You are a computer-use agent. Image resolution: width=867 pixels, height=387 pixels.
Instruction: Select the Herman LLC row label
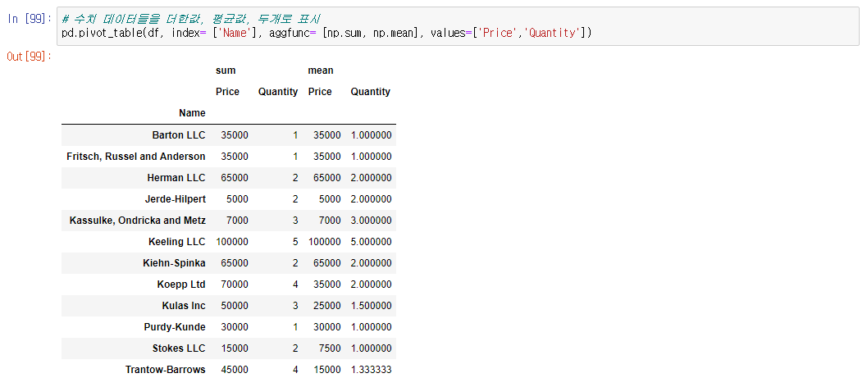176,177
